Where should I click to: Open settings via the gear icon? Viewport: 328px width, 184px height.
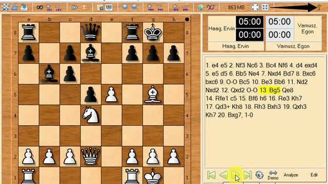pos(259,175)
